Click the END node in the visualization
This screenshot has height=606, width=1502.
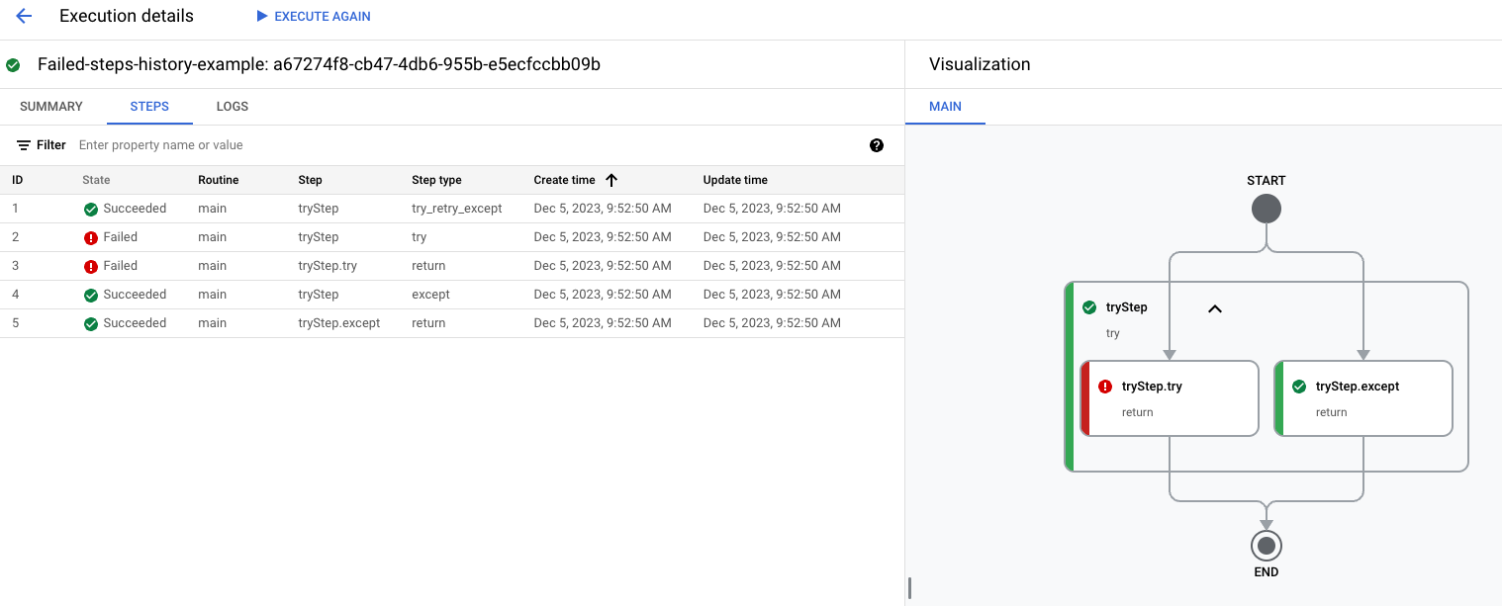1267,544
